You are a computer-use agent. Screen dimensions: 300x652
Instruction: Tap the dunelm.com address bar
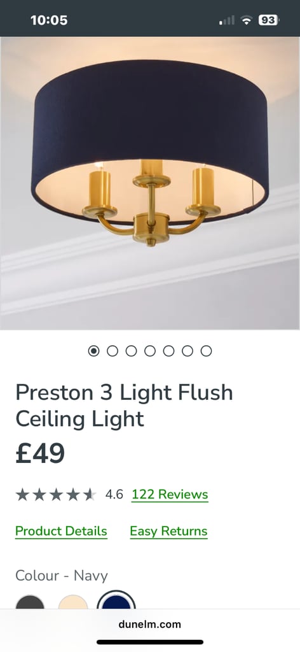tap(150, 624)
